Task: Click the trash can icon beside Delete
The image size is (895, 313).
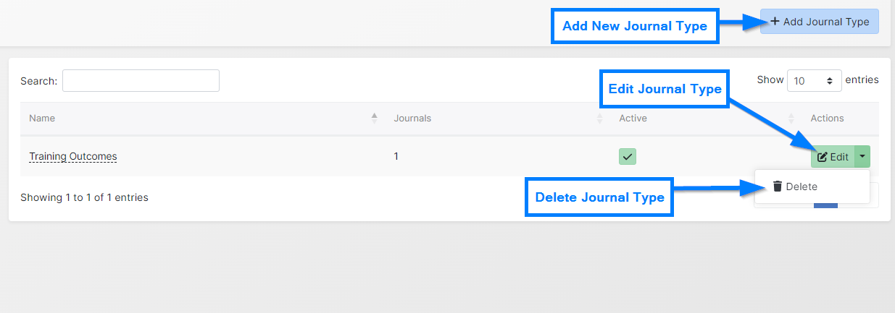Action: [x=778, y=186]
